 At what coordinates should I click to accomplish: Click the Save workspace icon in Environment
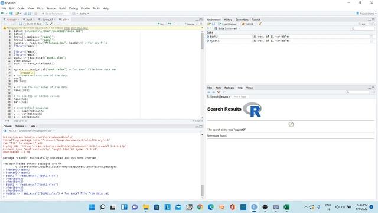click(213, 24)
